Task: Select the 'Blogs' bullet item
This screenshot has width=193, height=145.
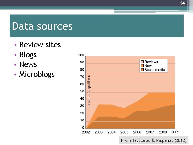Action: pos(28,55)
